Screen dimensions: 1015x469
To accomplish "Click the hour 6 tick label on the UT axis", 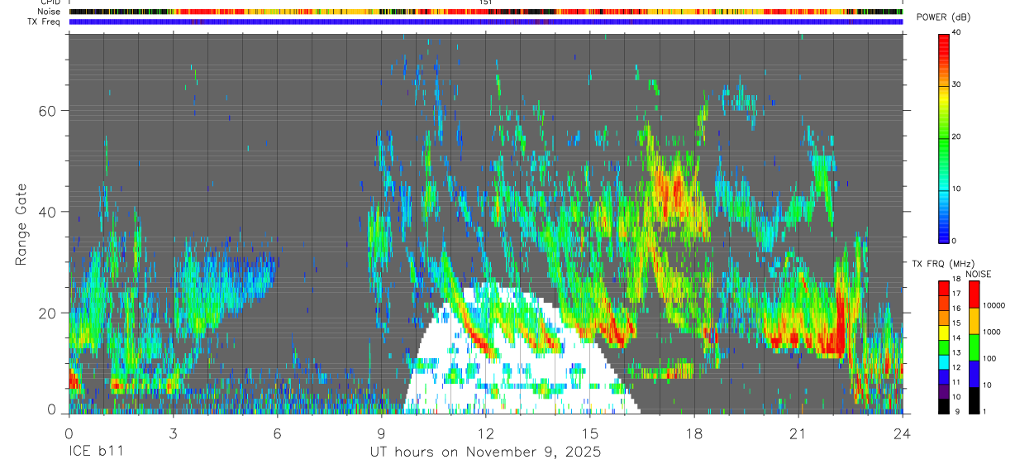I will coord(277,434).
